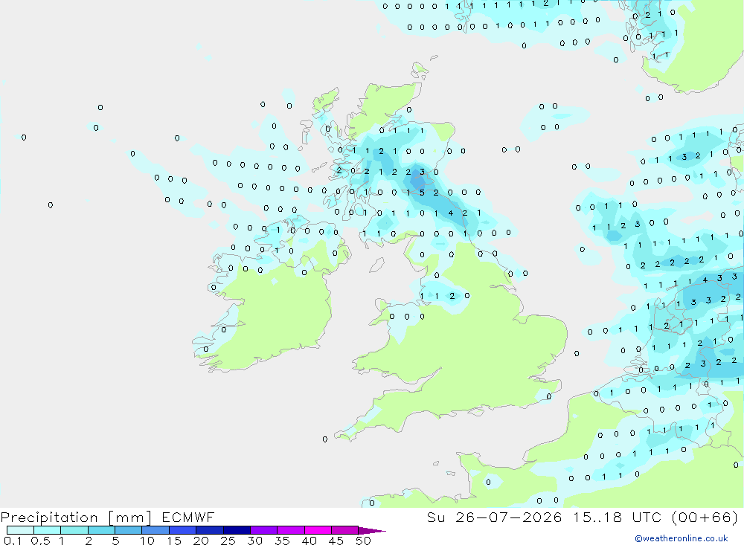Click the 0.1–0.5 mm legend color box
Image resolution: width=744 pixels, height=545 pixels.
[20, 530]
